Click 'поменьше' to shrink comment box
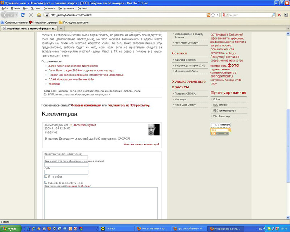The height and width of the screenshot is (232, 290). point(71,186)
